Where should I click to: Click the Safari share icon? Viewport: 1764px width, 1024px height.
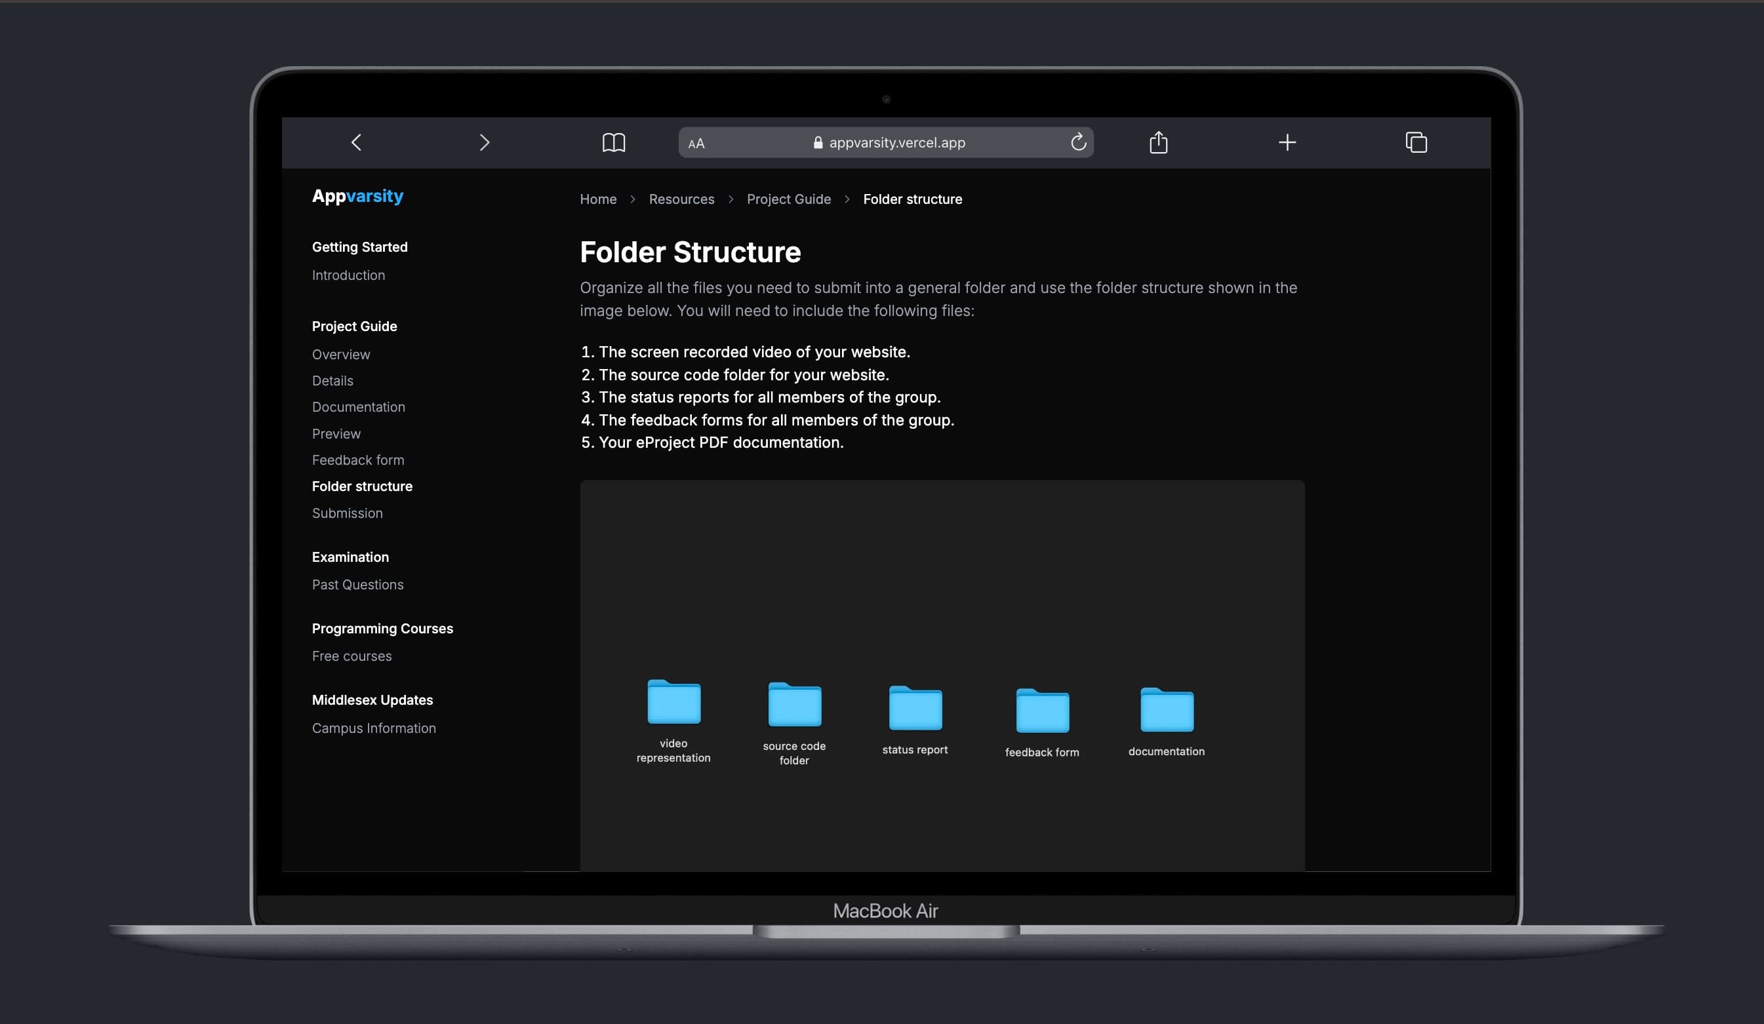(1157, 142)
